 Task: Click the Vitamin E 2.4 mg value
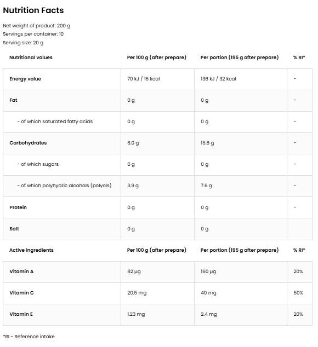pyautogui.click(x=209, y=314)
